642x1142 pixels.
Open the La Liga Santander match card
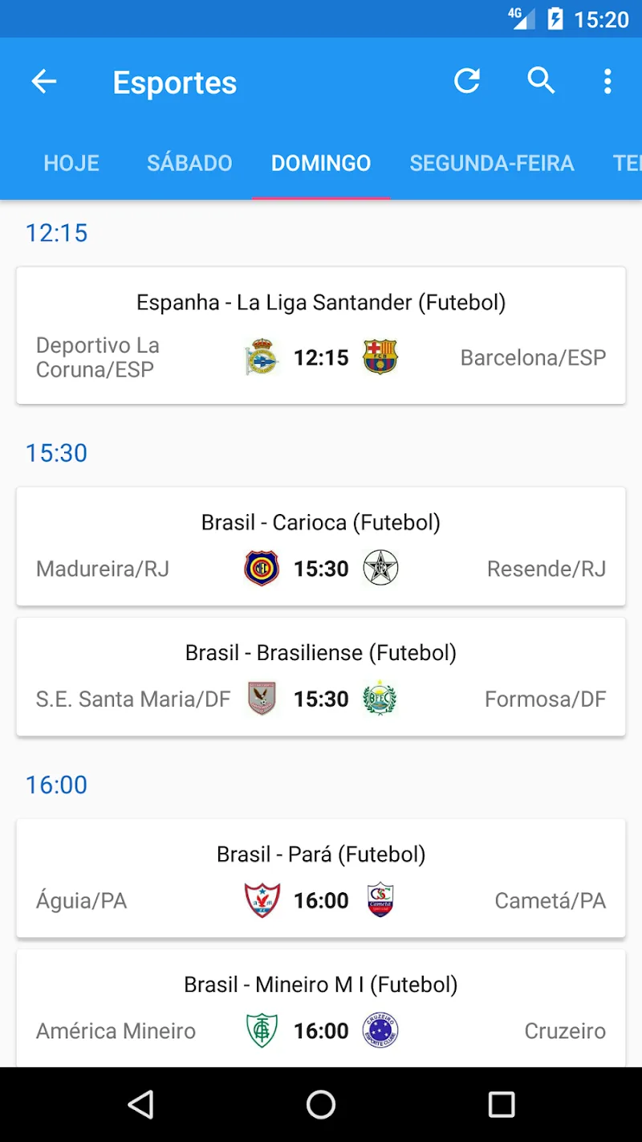click(321, 336)
